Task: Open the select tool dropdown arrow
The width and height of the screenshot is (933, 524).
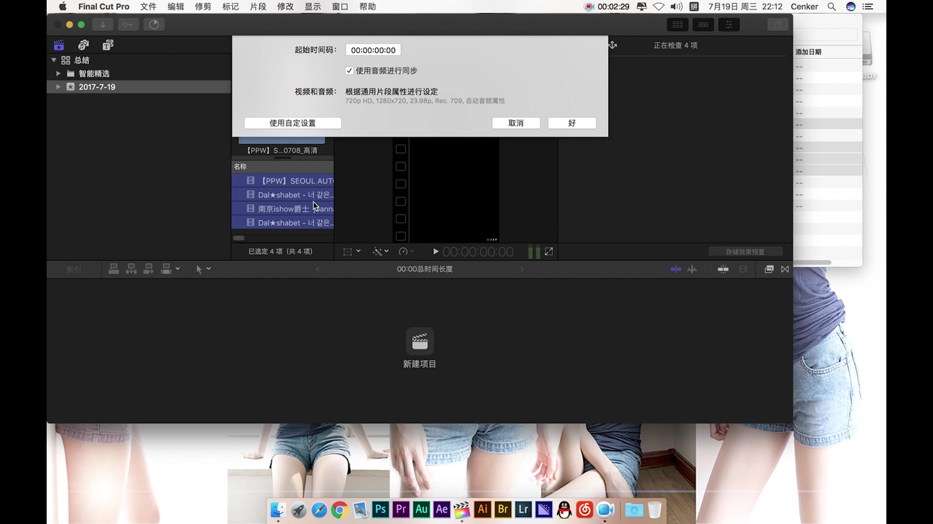Action: [209, 269]
